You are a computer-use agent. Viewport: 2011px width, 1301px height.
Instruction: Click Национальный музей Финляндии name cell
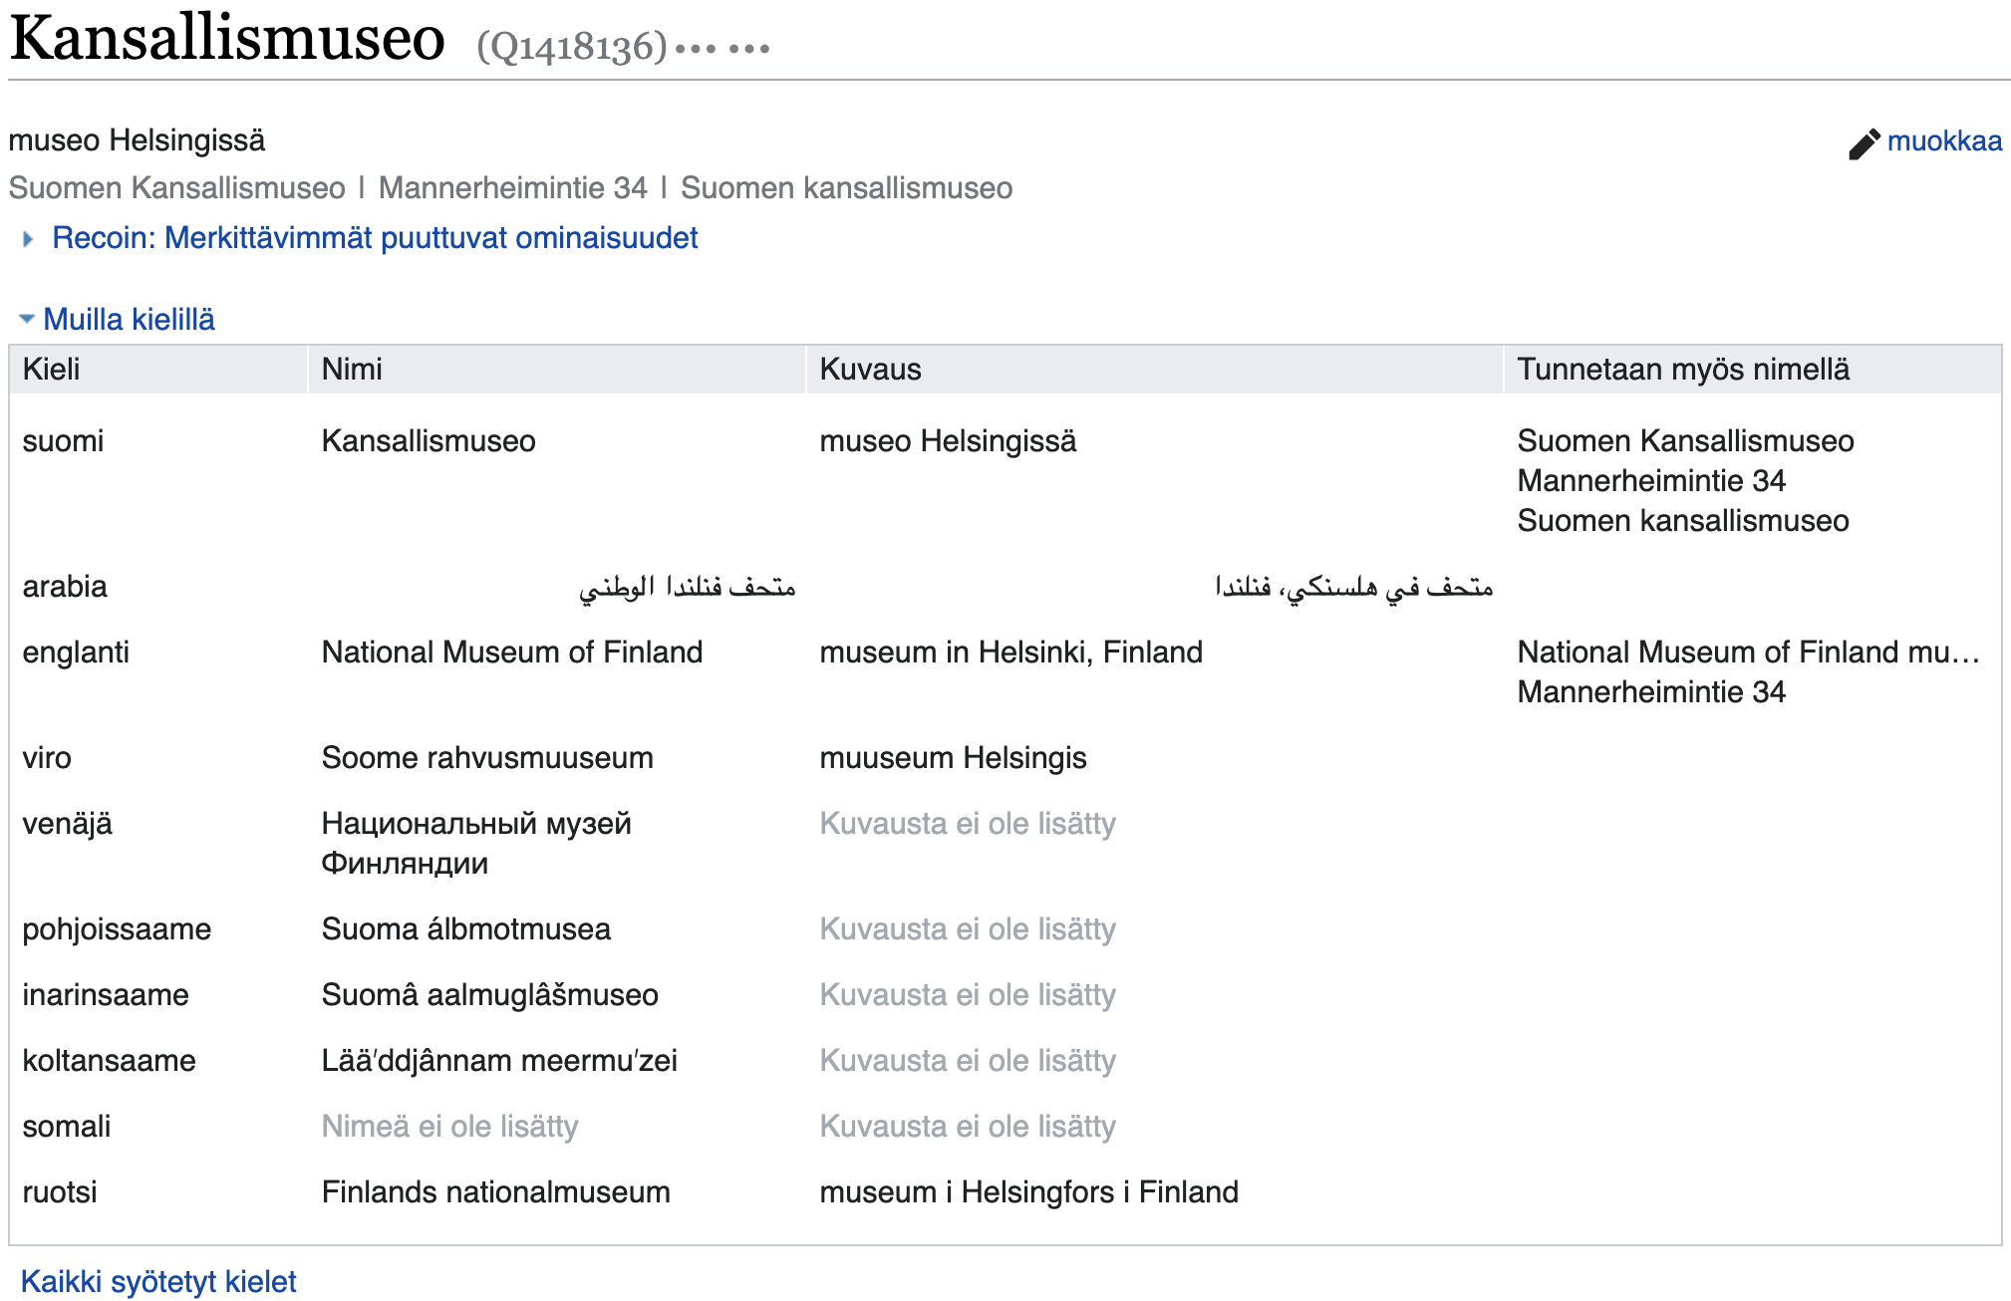point(476,844)
